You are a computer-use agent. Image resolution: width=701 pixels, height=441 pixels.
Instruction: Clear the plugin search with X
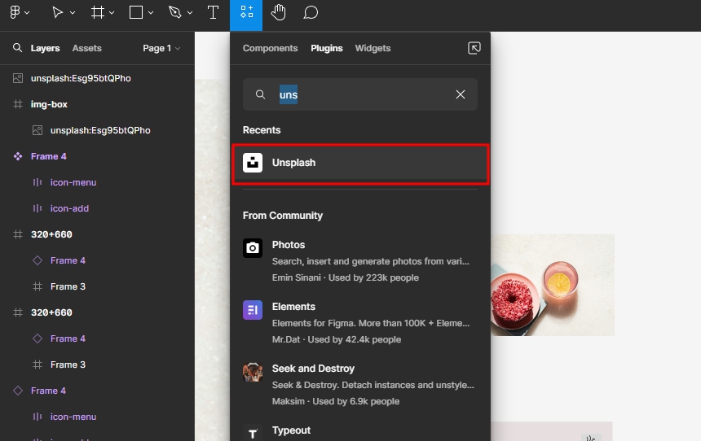pyautogui.click(x=461, y=94)
